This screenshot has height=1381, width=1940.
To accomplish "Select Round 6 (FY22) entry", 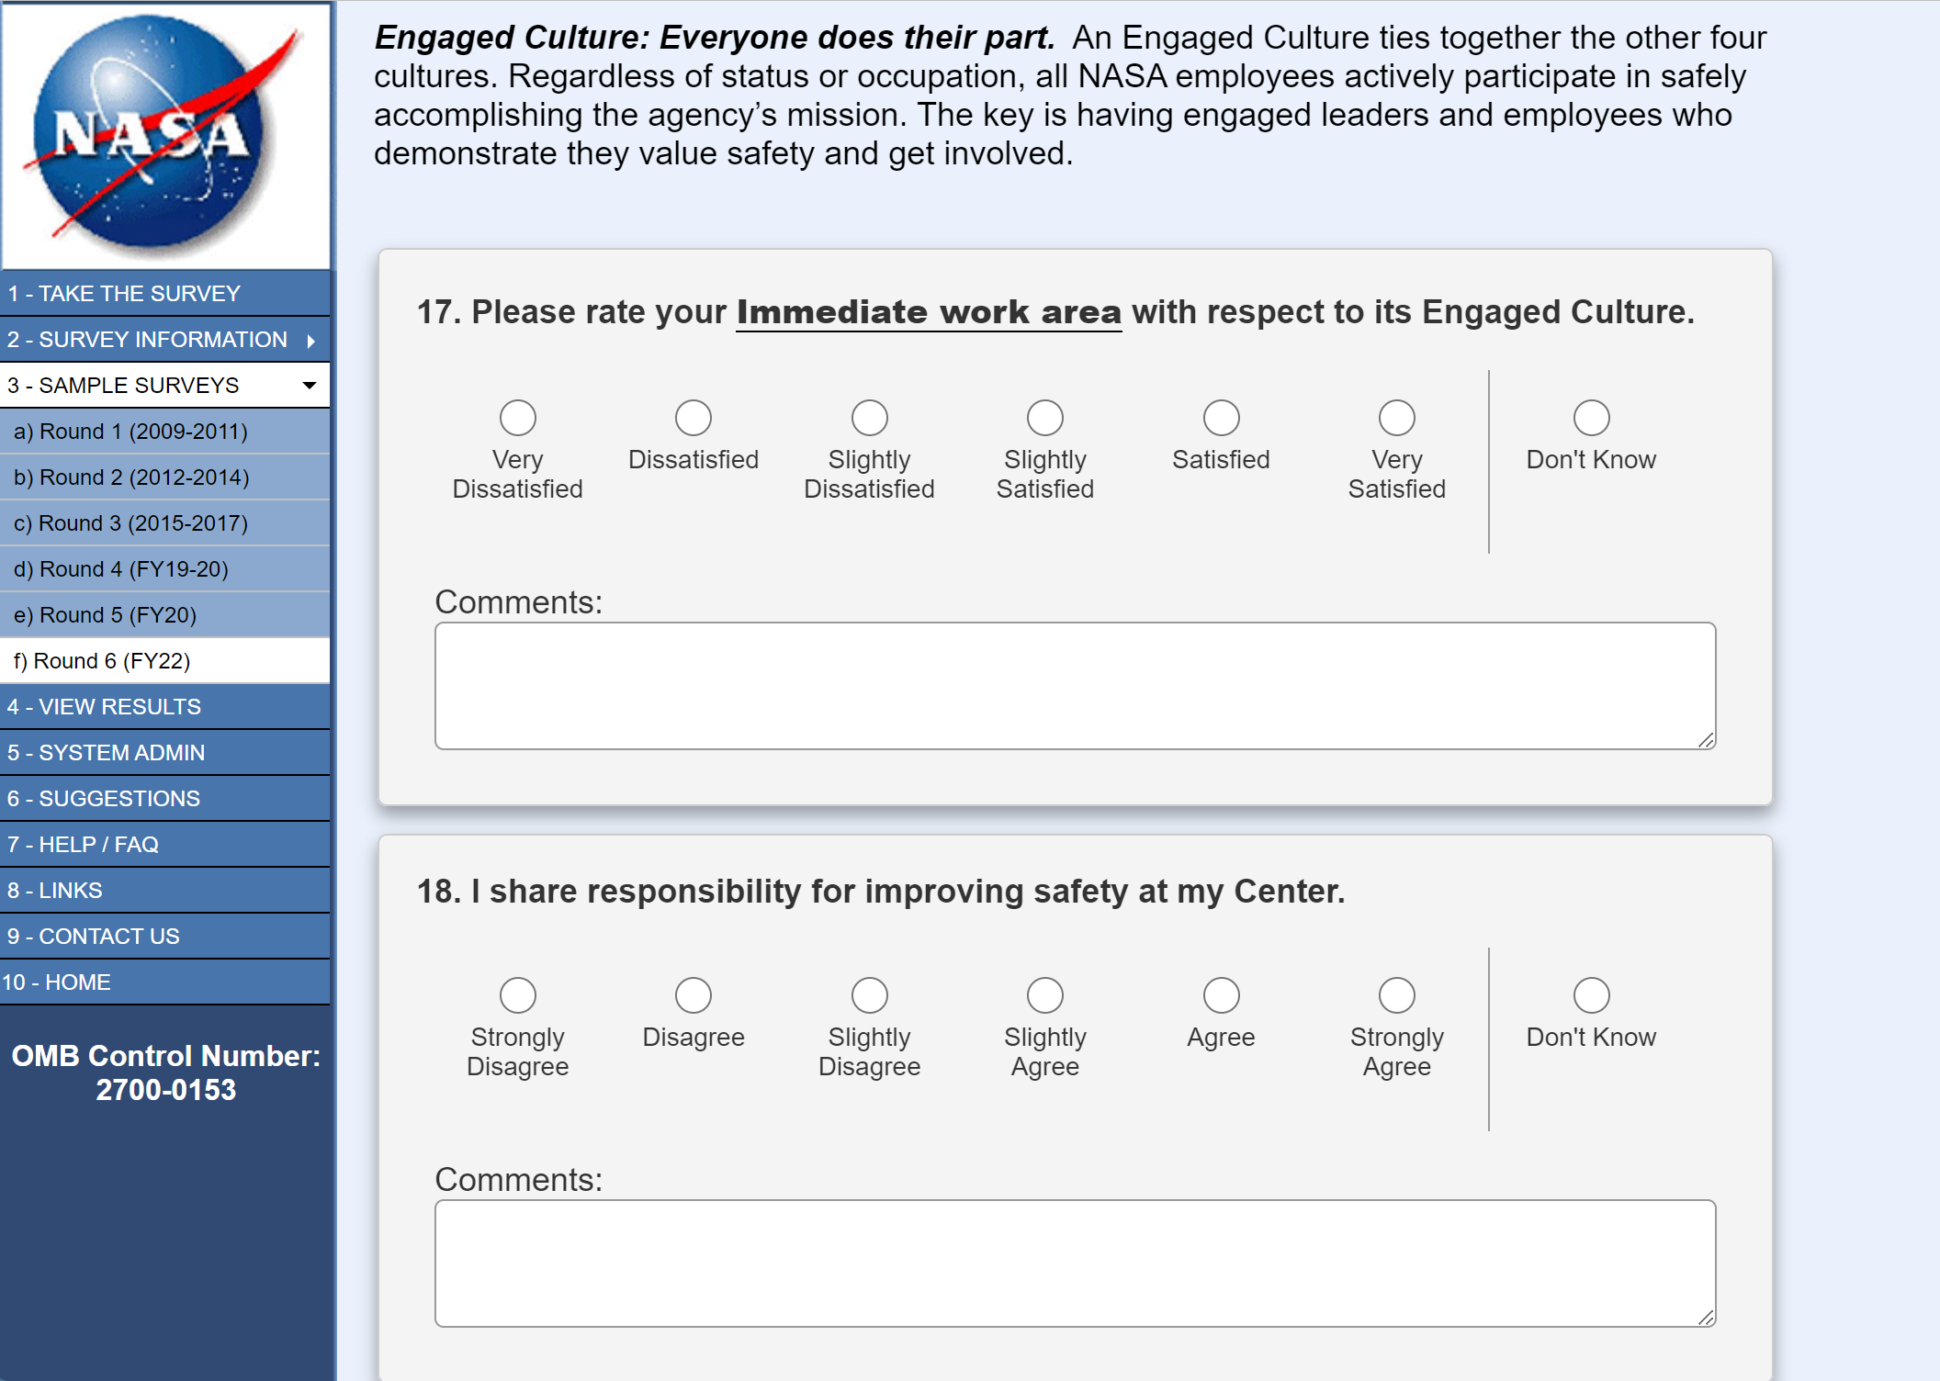I will [x=102, y=661].
